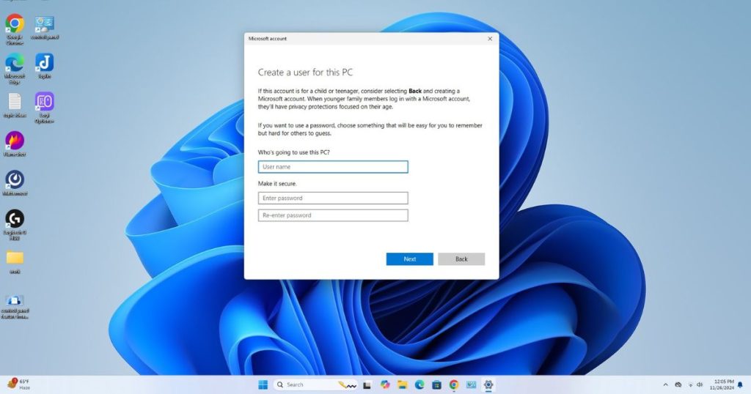The width and height of the screenshot is (751, 394).
Task: Open the Windows Start menu
Action: pos(263,384)
